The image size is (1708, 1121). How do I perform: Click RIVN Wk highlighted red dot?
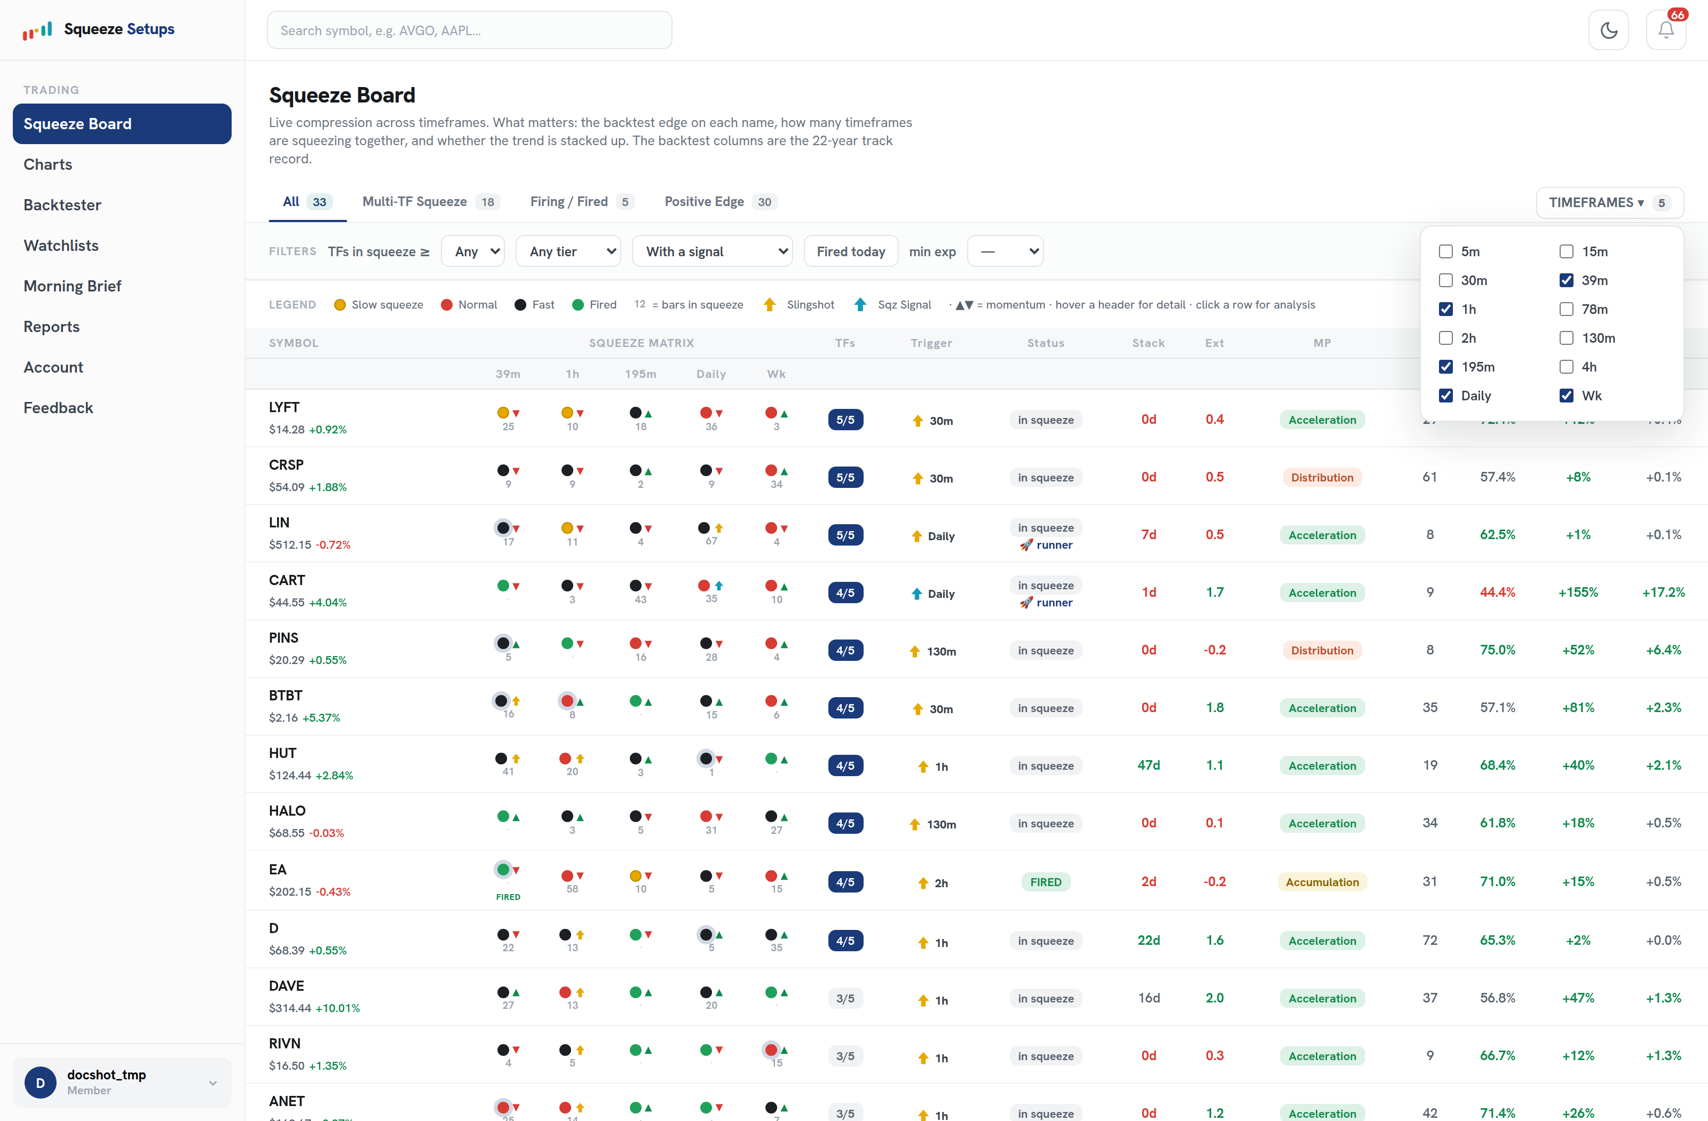point(771,1050)
